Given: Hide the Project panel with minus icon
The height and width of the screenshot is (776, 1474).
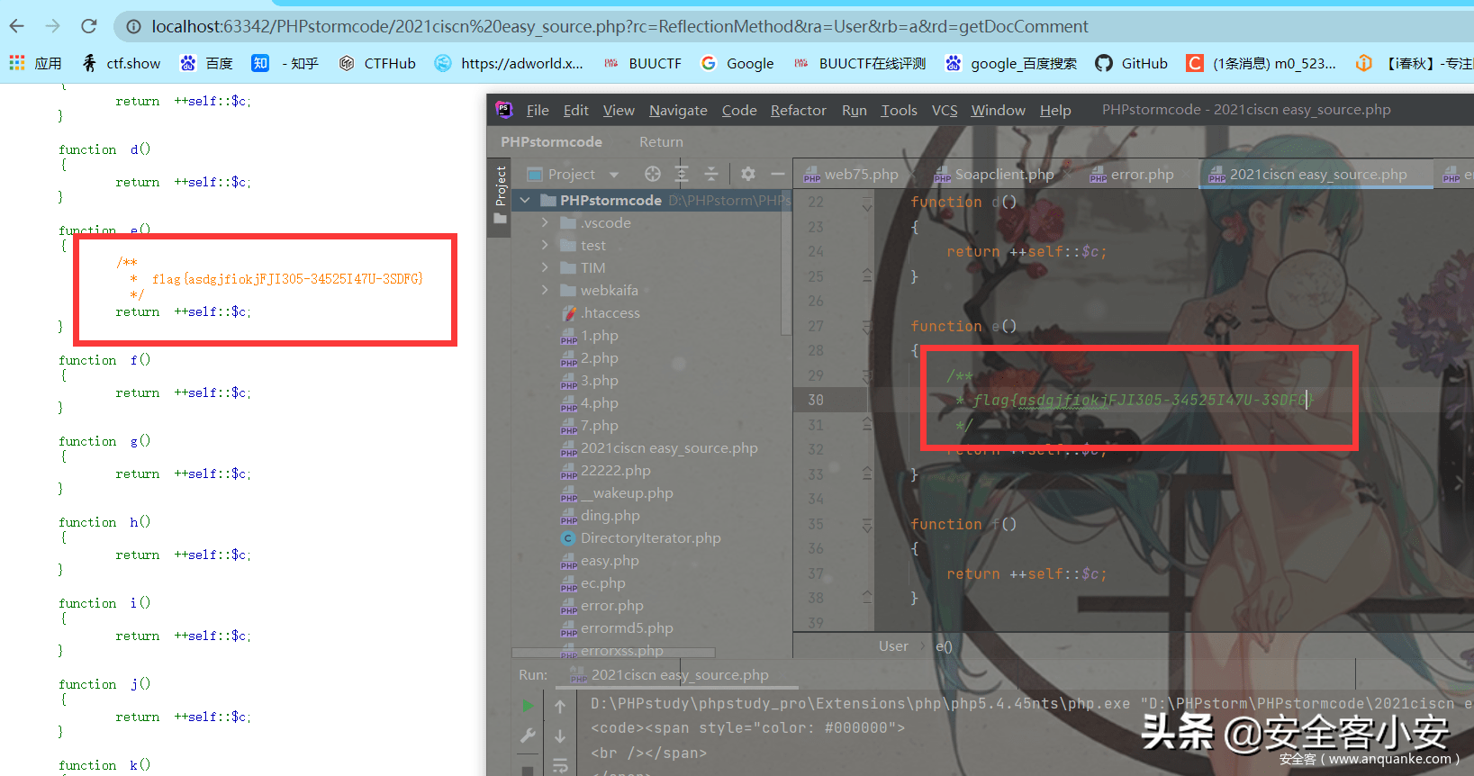Looking at the screenshot, I should click(x=778, y=174).
